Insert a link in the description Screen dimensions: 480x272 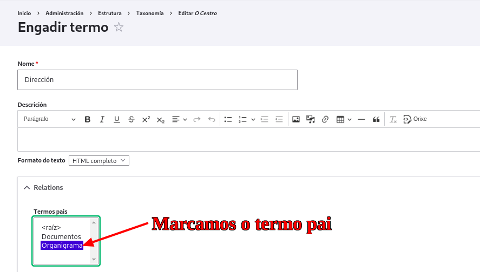tap(325, 119)
